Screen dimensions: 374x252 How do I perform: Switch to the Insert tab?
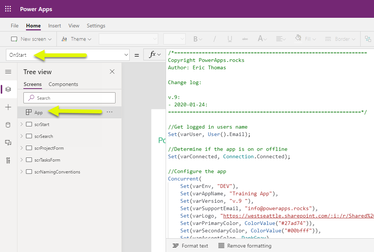pyautogui.click(x=55, y=26)
